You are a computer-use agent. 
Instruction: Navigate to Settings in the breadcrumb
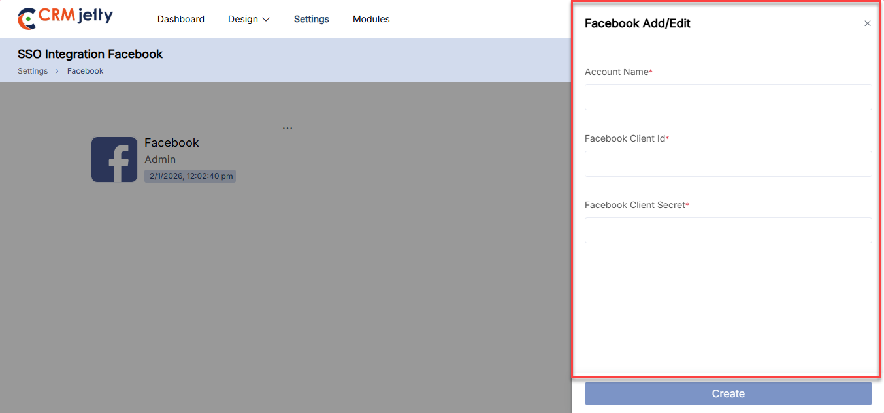pos(33,71)
